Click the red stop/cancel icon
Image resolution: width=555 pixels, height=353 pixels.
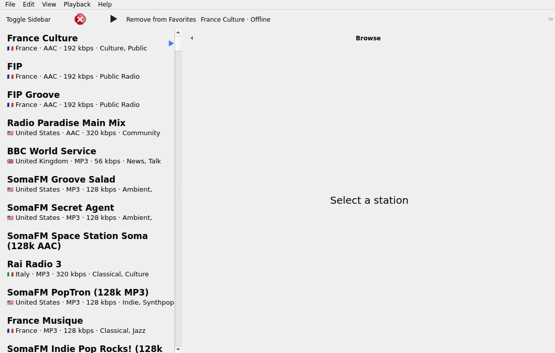(80, 19)
